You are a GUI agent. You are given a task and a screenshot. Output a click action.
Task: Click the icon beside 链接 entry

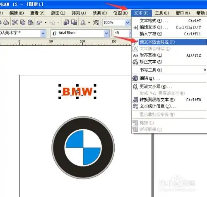135,123
